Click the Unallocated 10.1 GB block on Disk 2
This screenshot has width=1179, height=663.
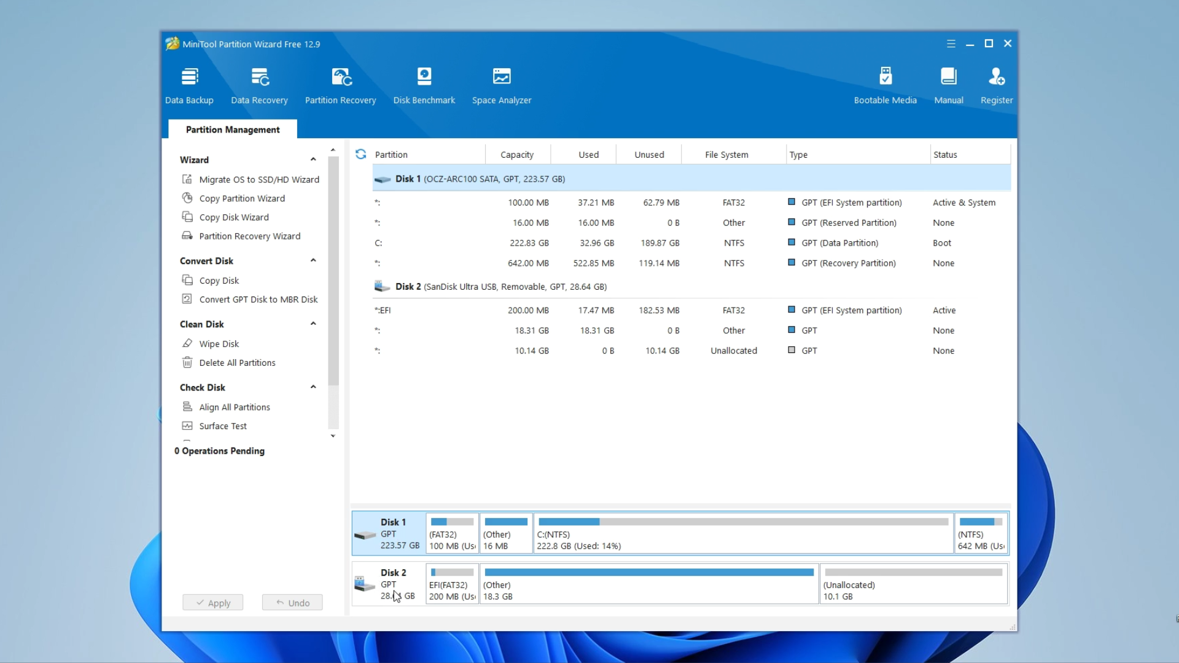tap(912, 584)
